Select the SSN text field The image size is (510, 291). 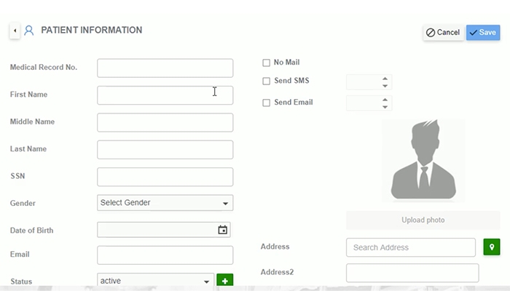click(x=165, y=177)
